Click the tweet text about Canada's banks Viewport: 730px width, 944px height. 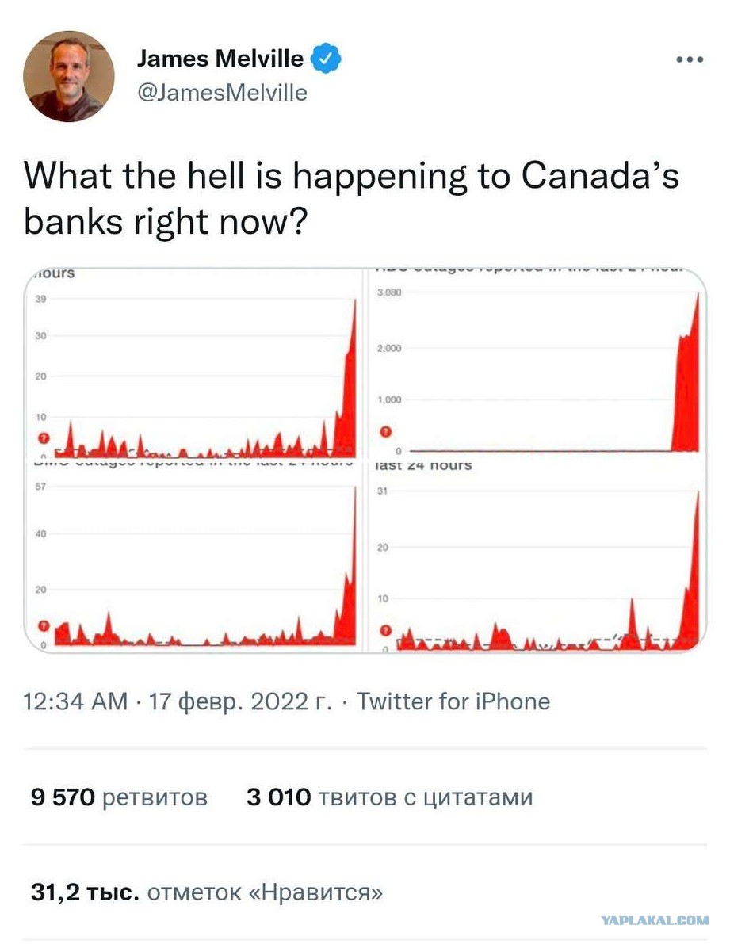(351, 199)
